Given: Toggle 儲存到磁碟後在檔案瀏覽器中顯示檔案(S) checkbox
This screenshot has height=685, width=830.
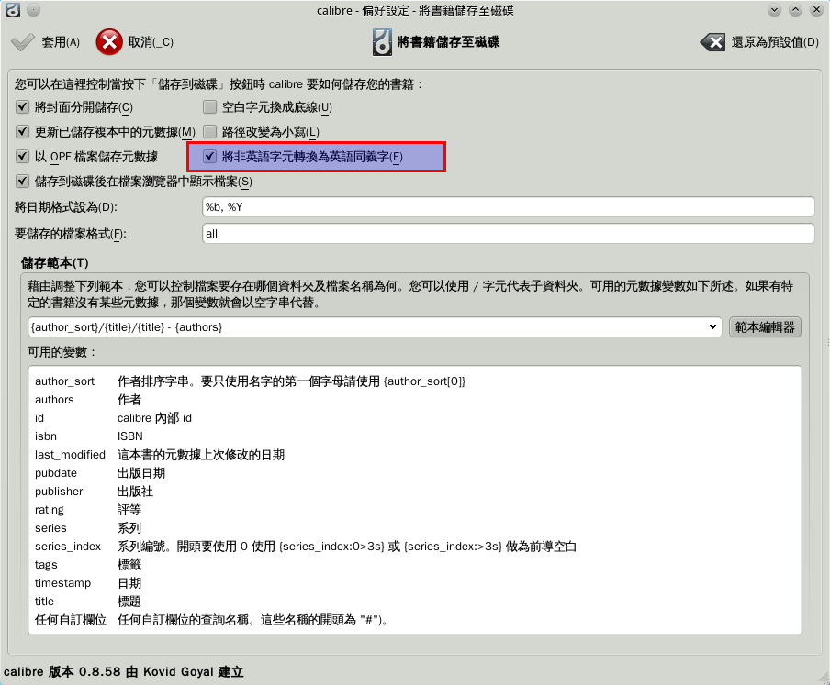Looking at the screenshot, I should [x=22, y=182].
